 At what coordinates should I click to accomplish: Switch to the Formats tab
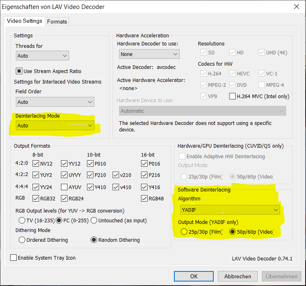click(x=57, y=22)
